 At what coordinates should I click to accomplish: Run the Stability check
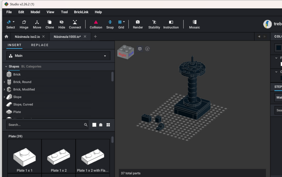(154, 24)
